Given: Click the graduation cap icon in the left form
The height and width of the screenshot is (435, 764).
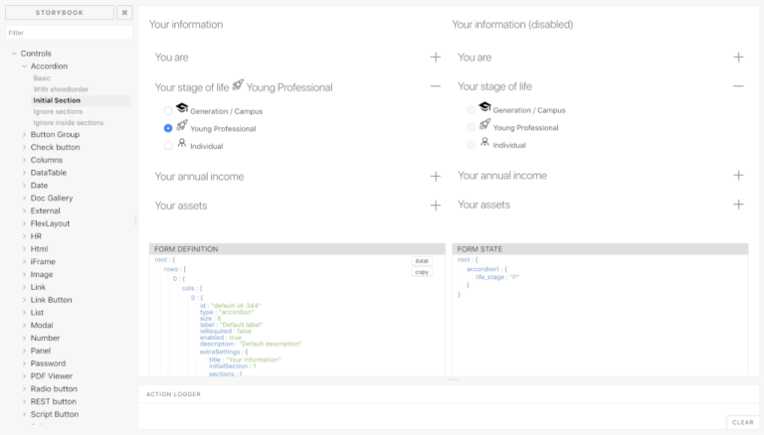Looking at the screenshot, I should point(182,107).
